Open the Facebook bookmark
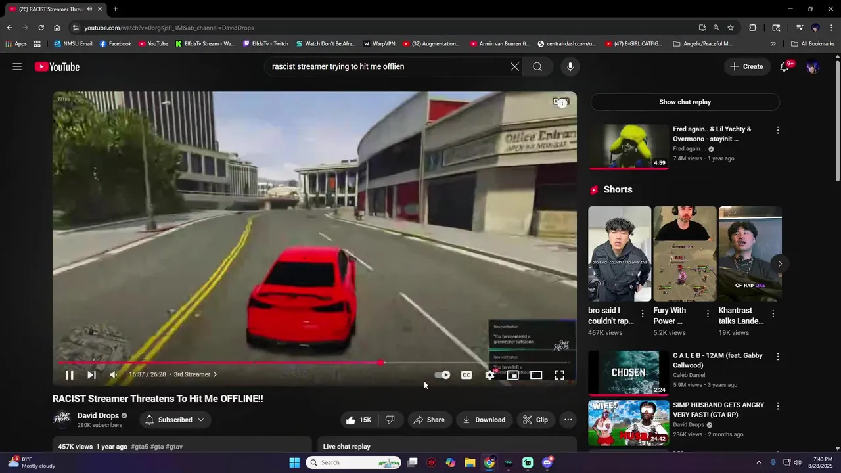This screenshot has width=841, height=473. tap(115, 44)
